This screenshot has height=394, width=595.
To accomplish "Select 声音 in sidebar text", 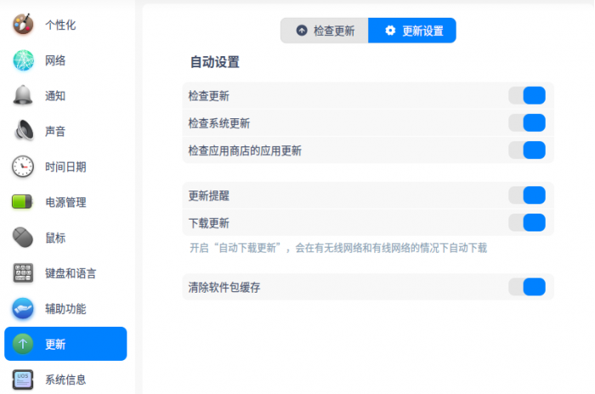I will (x=55, y=131).
